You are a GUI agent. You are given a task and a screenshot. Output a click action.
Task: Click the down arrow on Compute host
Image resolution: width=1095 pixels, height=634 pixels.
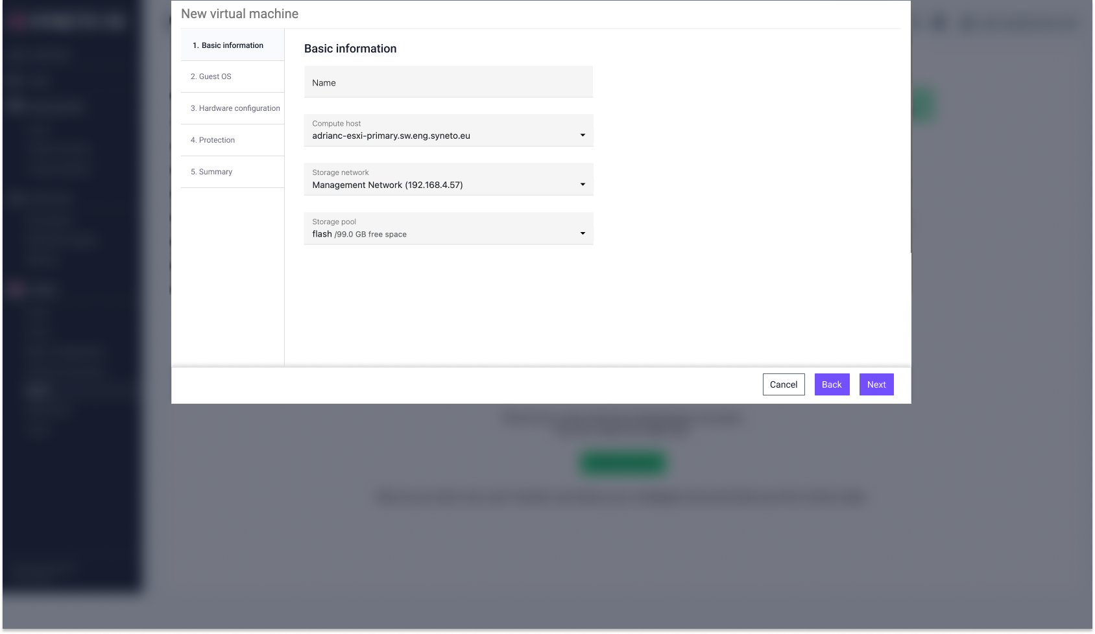pyautogui.click(x=582, y=135)
